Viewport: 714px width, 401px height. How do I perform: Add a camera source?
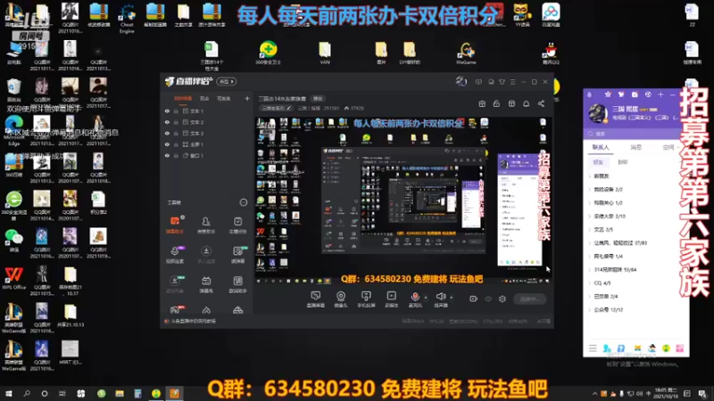(x=341, y=299)
